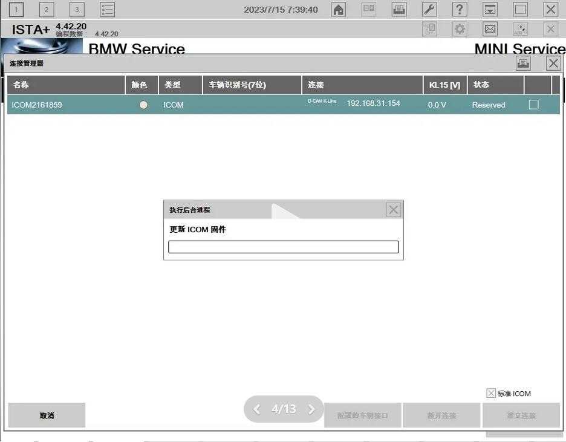Screen dimensions: 566x442
Task: Click the 状态 column header
Action: (496, 85)
